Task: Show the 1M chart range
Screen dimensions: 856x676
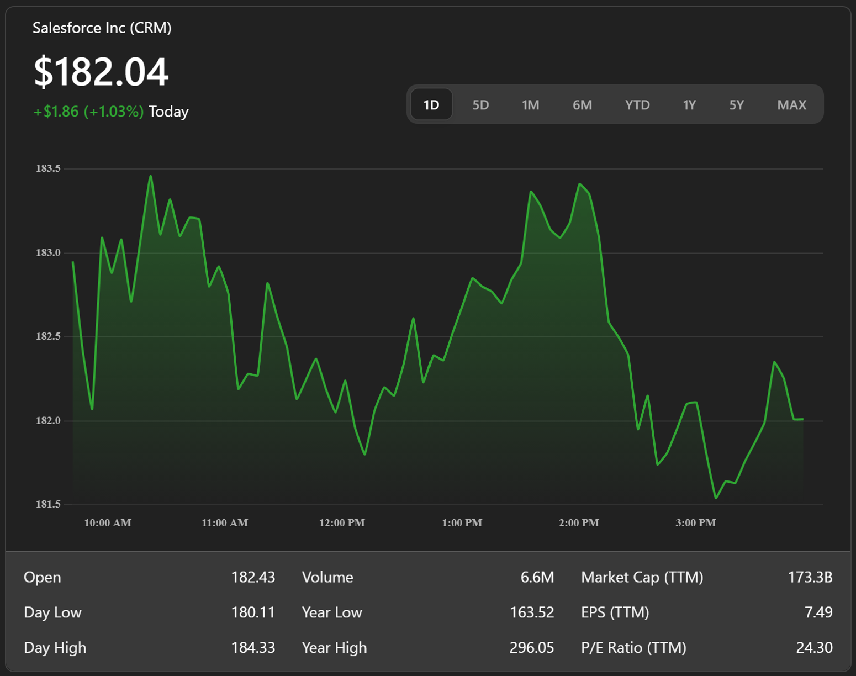Action: click(x=530, y=104)
